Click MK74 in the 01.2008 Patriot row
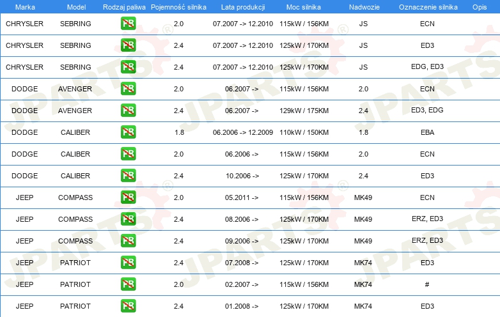The width and height of the screenshot is (500, 317). pyautogui.click(x=363, y=306)
